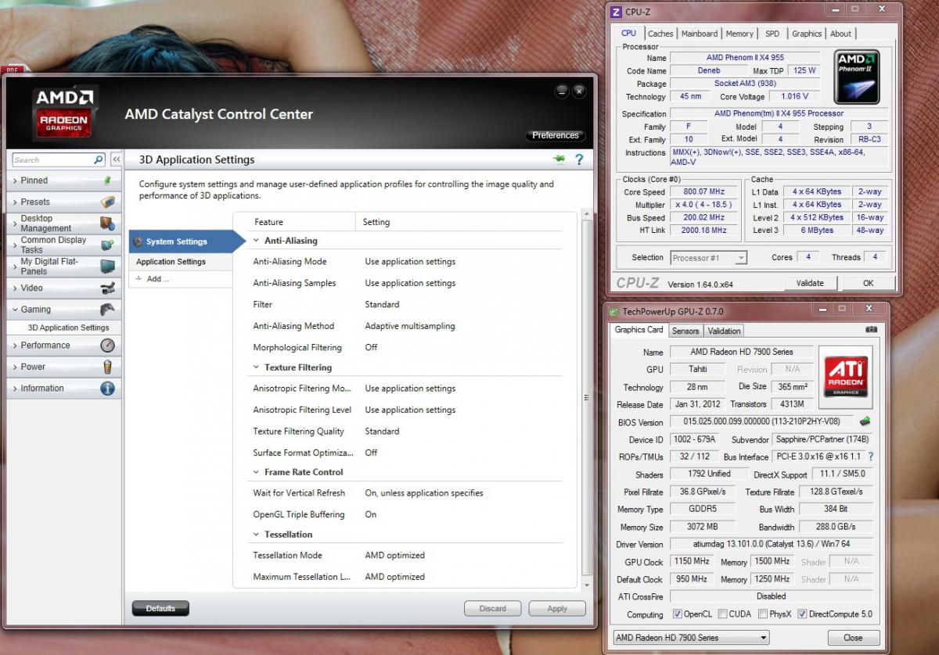Click the Video camera icon
Viewport: 939px width, 655px height.
click(x=108, y=288)
